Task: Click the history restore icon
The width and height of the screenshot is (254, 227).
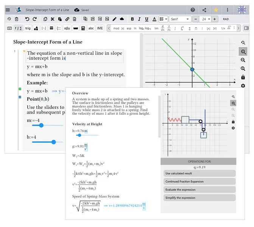Action: click(x=9, y=19)
